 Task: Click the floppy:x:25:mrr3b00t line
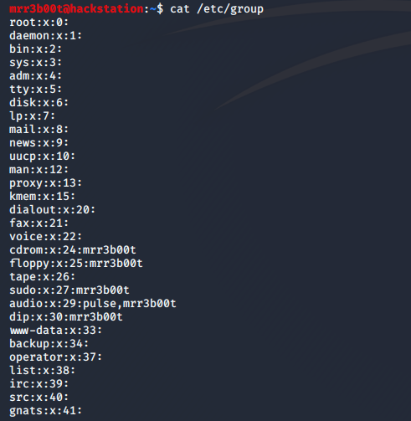pyautogui.click(x=76, y=264)
